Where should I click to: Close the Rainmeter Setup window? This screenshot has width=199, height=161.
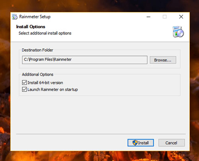coord(181,17)
